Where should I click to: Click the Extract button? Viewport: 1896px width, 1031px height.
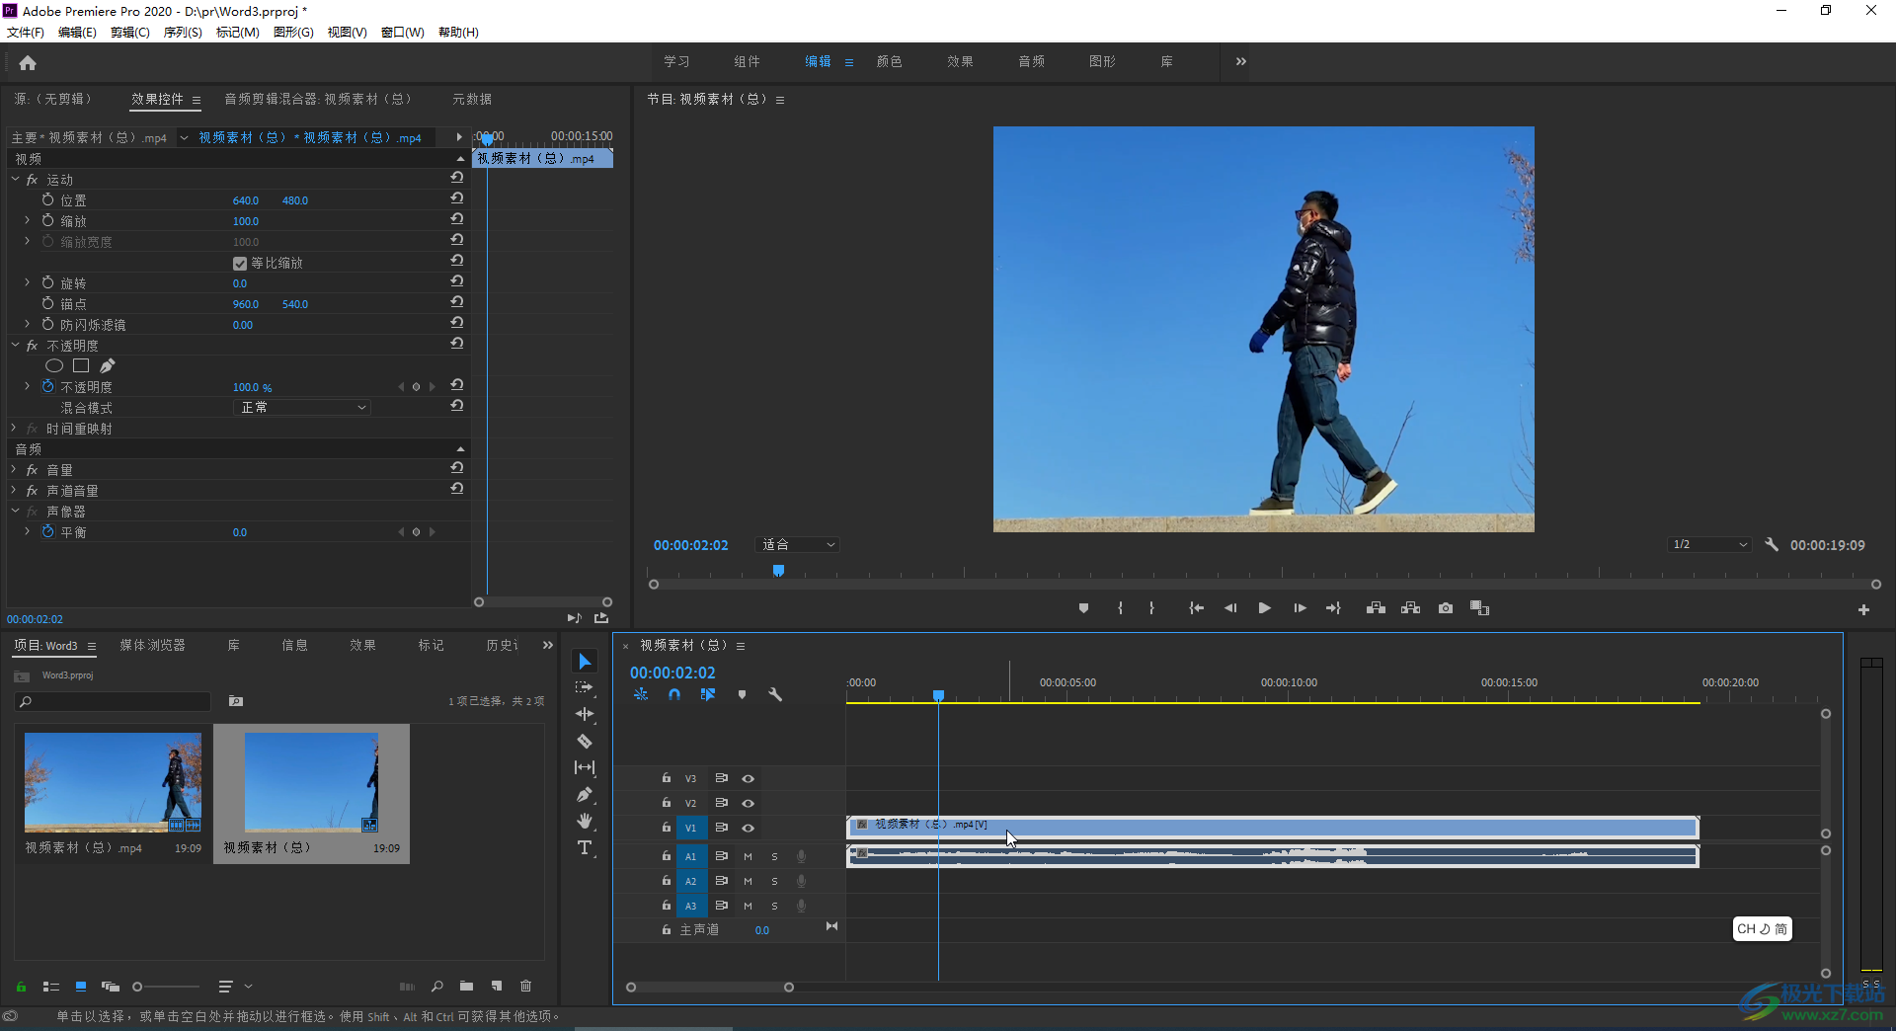[1410, 608]
